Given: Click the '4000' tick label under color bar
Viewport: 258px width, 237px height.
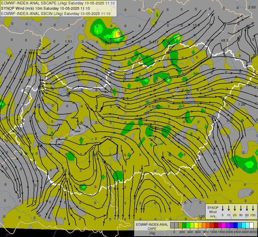Looking at the screenshot, I should [x=245, y=232].
